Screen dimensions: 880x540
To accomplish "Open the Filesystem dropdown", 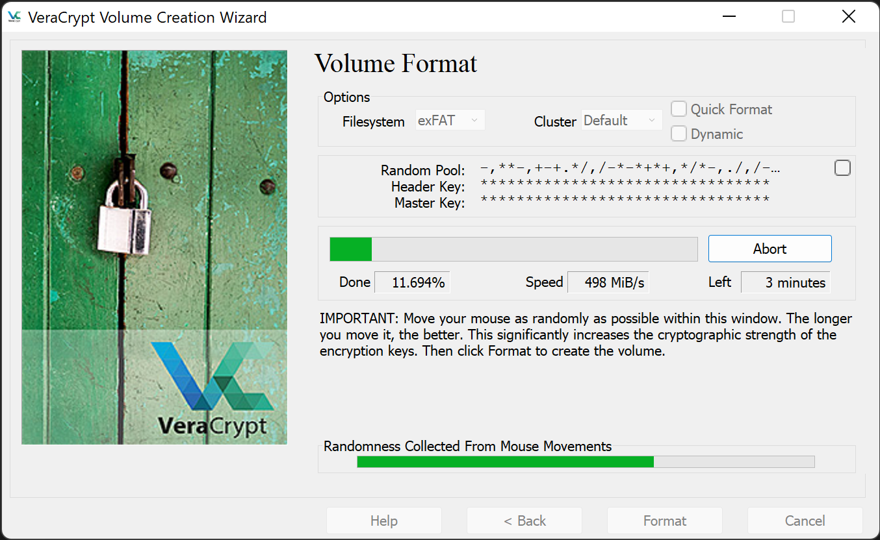I will click(450, 119).
